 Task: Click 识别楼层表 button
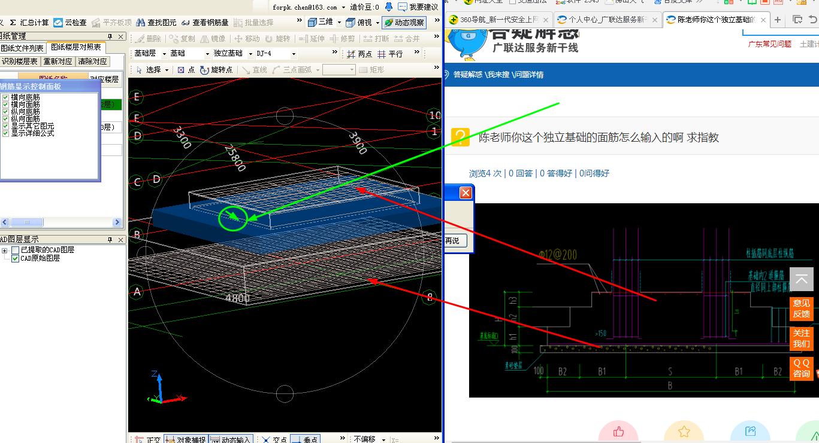point(20,62)
